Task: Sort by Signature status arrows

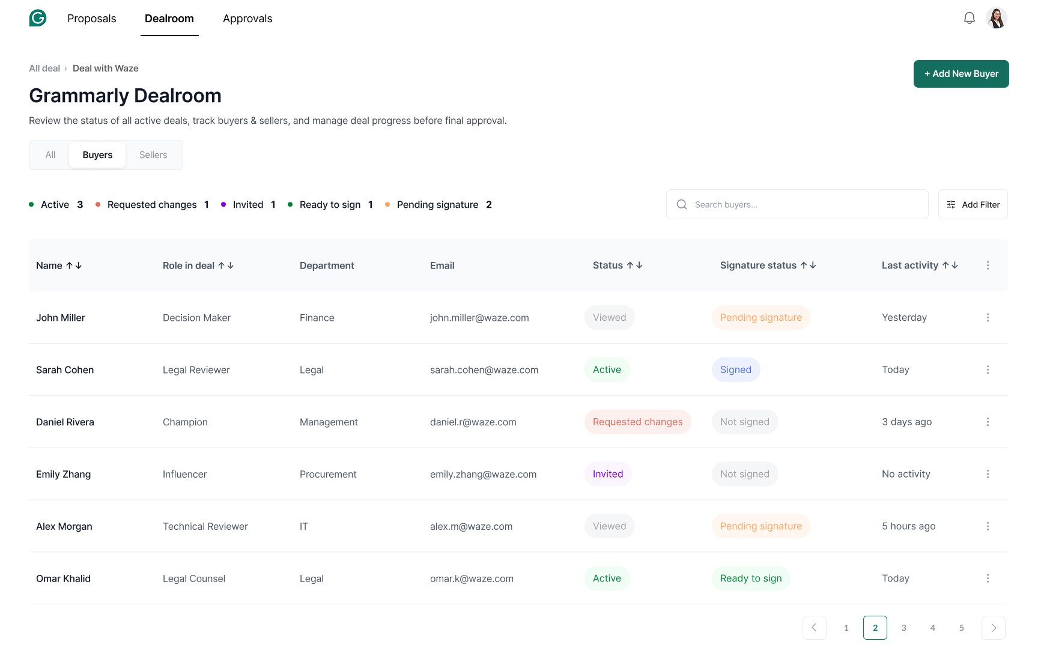Action: click(x=808, y=265)
